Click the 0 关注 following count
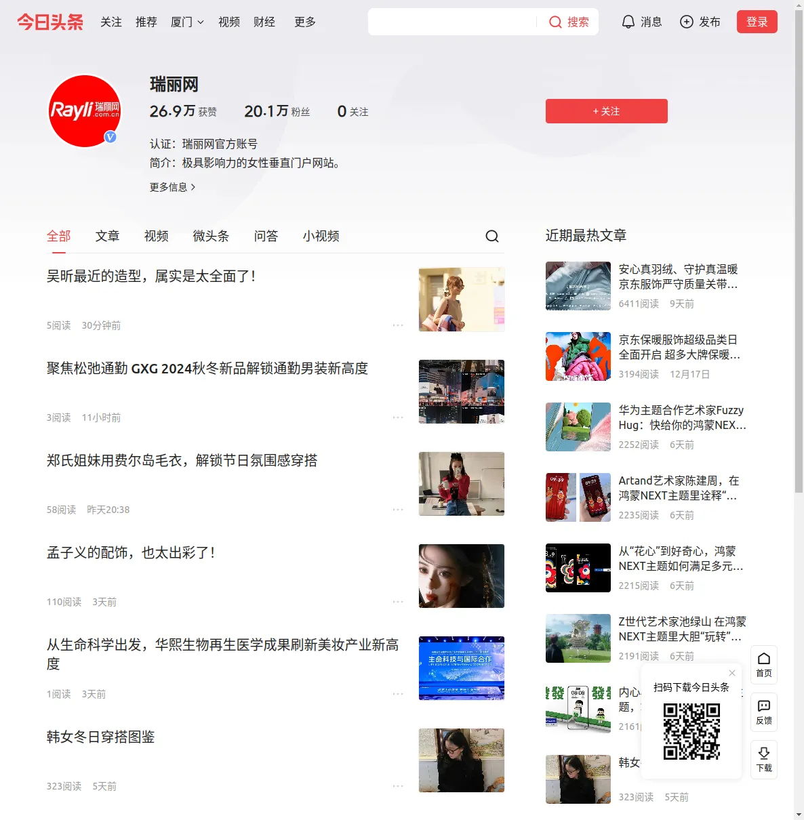Viewport: 804px width, 820px height. [x=353, y=111]
